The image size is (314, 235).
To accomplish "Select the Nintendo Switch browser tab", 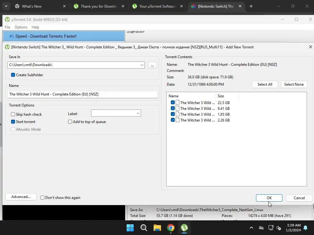I will pyautogui.click(x=216, y=6).
